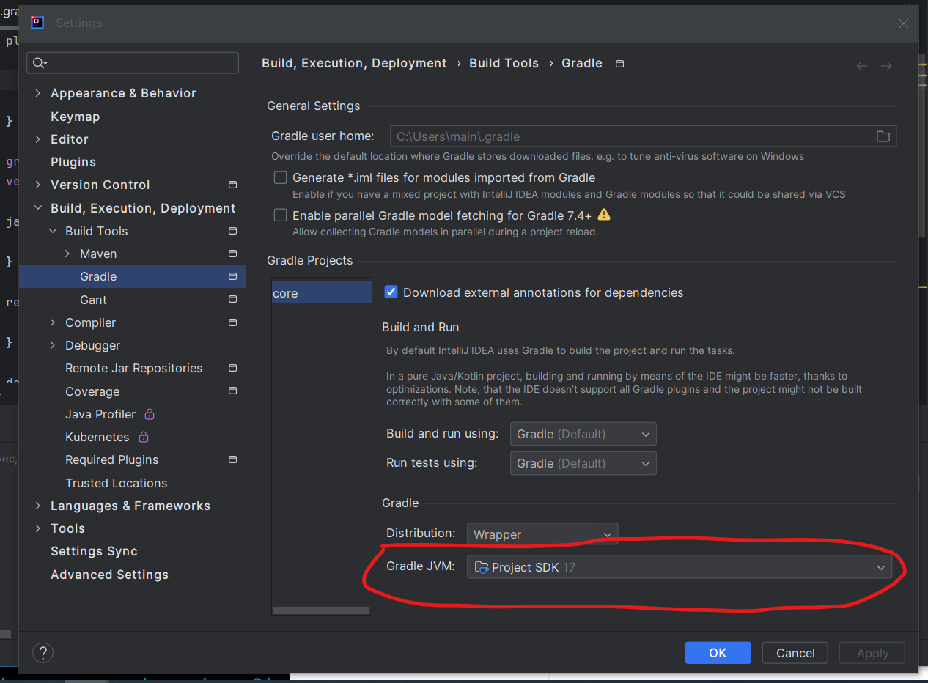Open the Run tests using dropdown

(x=583, y=463)
